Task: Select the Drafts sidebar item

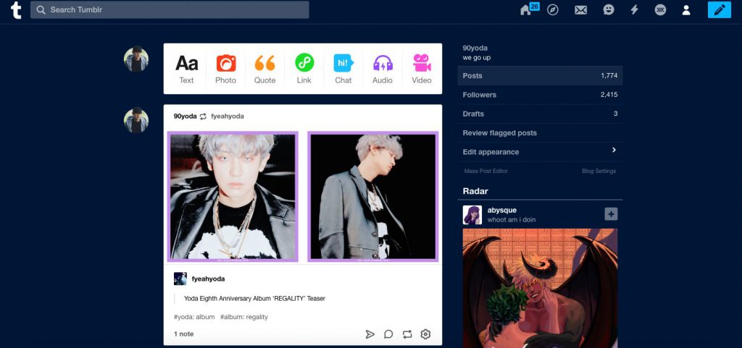Action: (x=540, y=114)
